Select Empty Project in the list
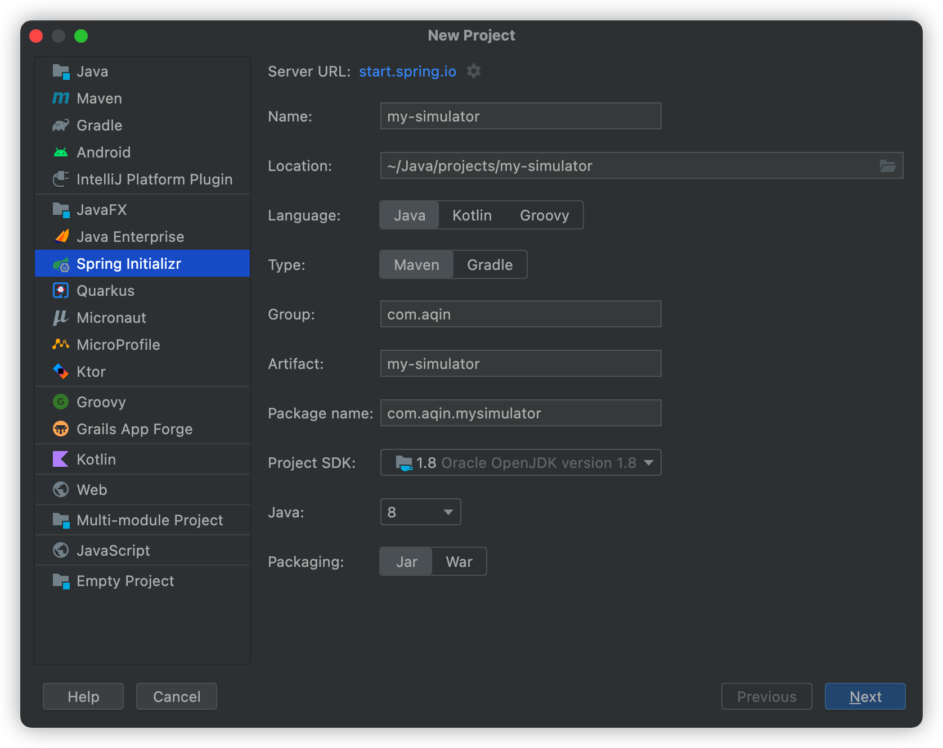This screenshot has height=748, width=943. coord(142,581)
